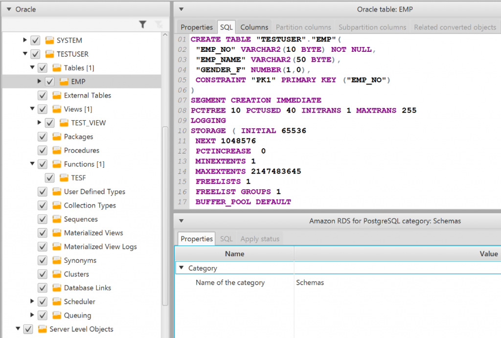501x338 pixels.
Task: Click the Synonyms folder icon
Action: point(57,260)
